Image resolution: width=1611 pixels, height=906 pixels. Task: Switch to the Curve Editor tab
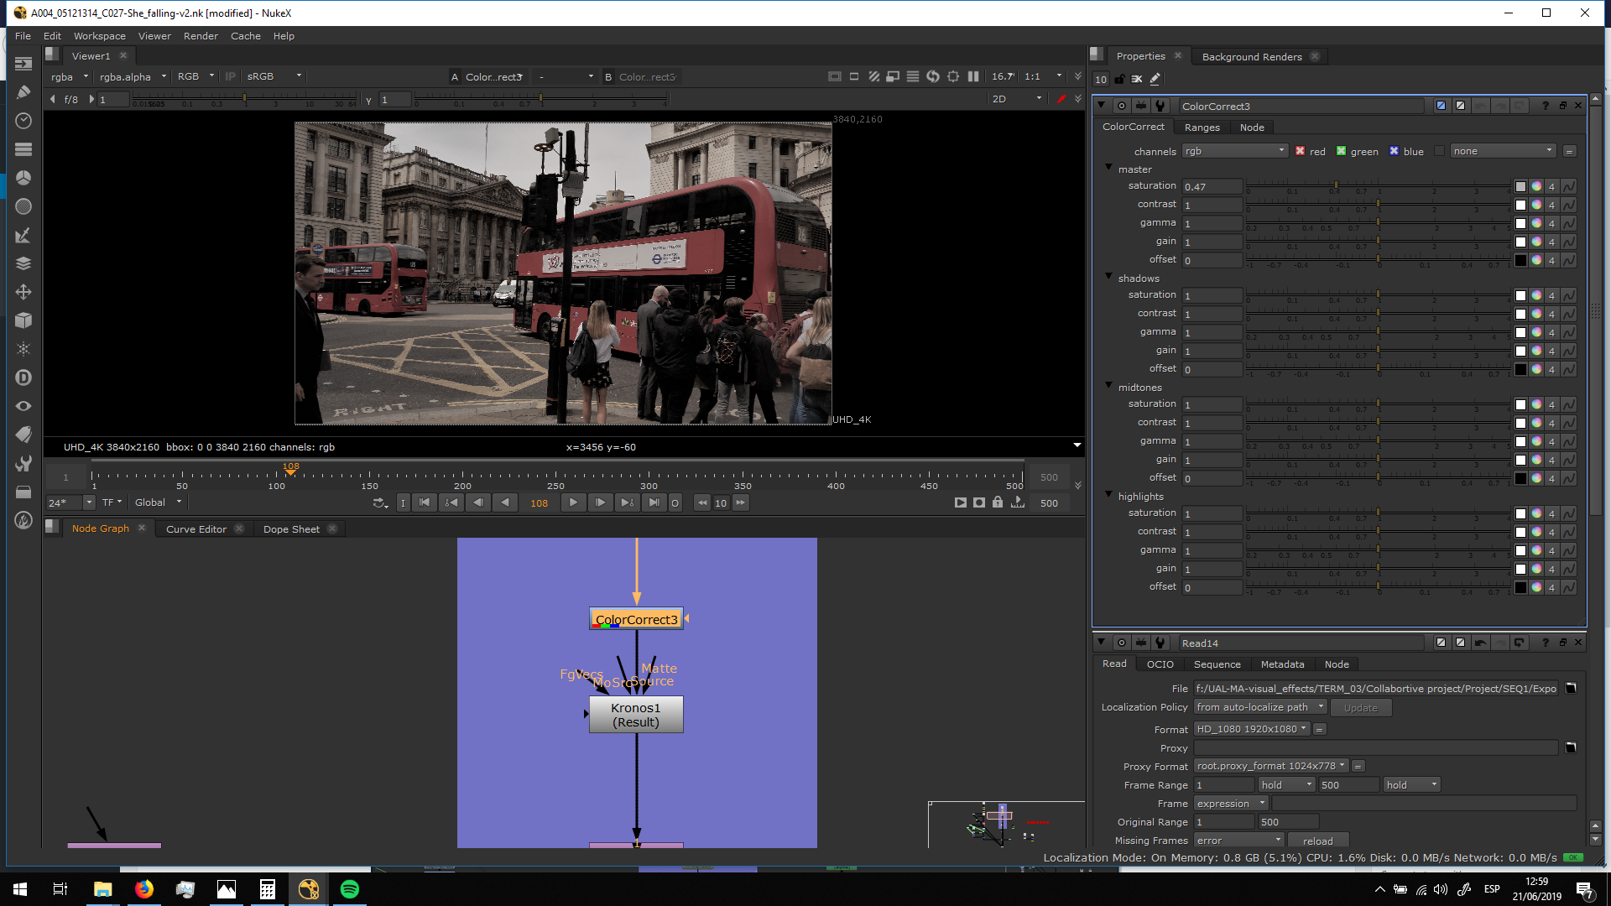(x=196, y=529)
